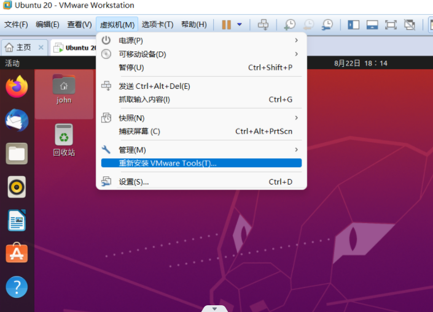433x312 pixels.
Task: Toggle the thumbnail bar view icon
Action: (372, 25)
